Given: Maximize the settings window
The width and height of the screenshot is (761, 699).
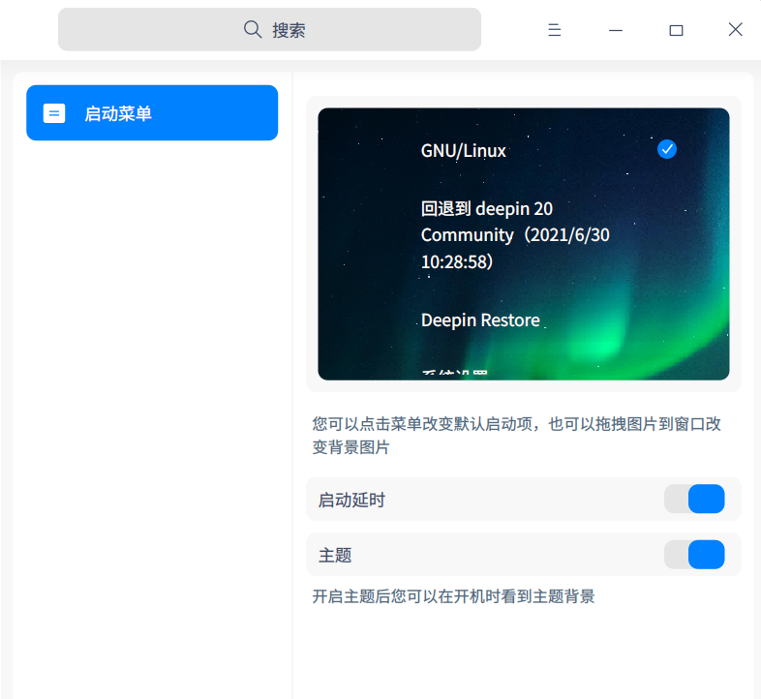Looking at the screenshot, I should pyautogui.click(x=676, y=31).
